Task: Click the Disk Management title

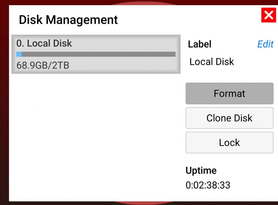Action: pos(68,20)
